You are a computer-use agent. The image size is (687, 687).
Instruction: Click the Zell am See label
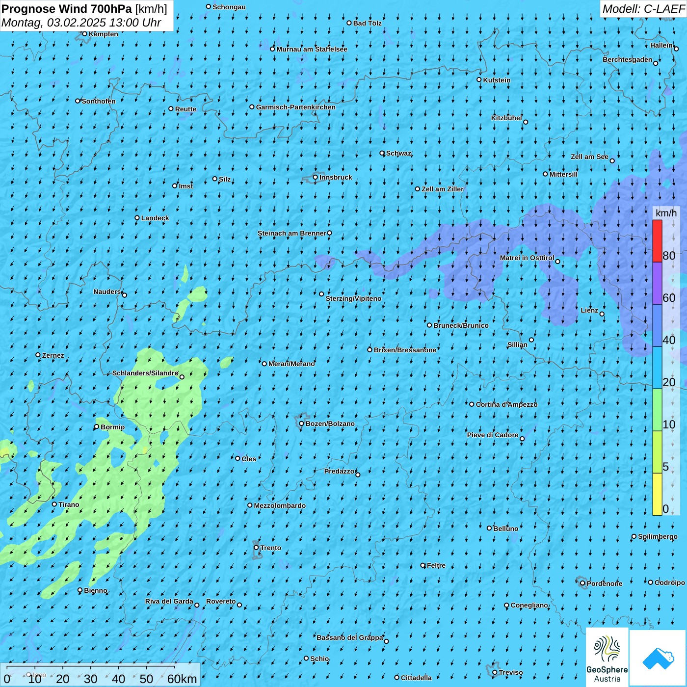point(589,157)
